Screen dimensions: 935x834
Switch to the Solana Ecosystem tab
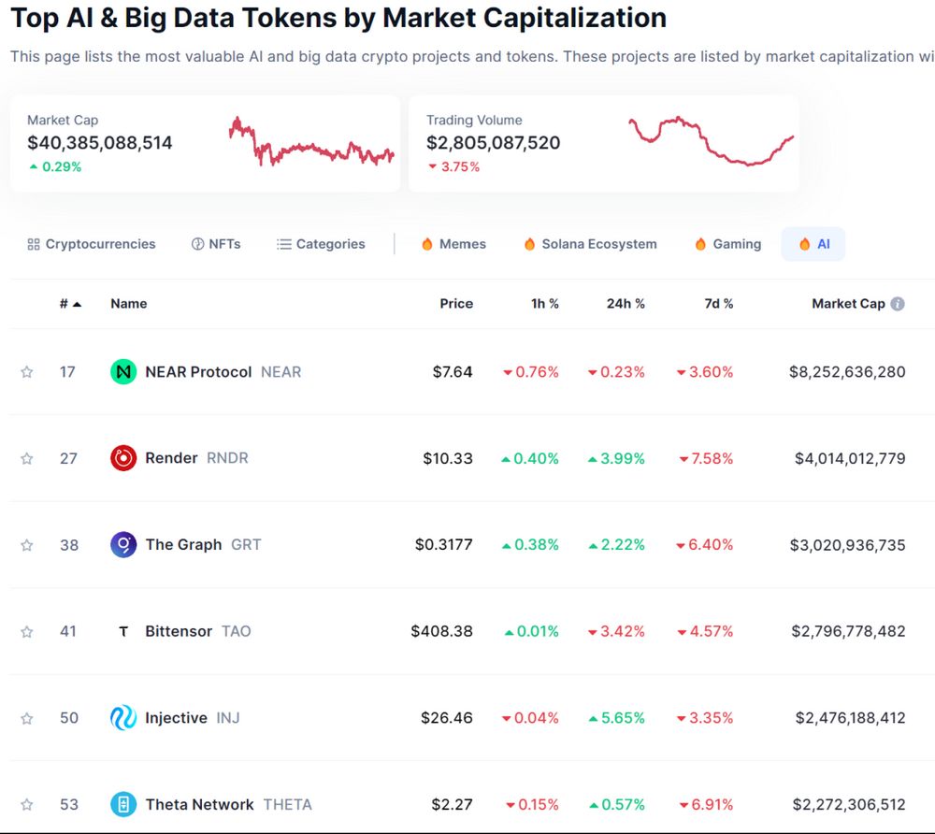(x=590, y=244)
